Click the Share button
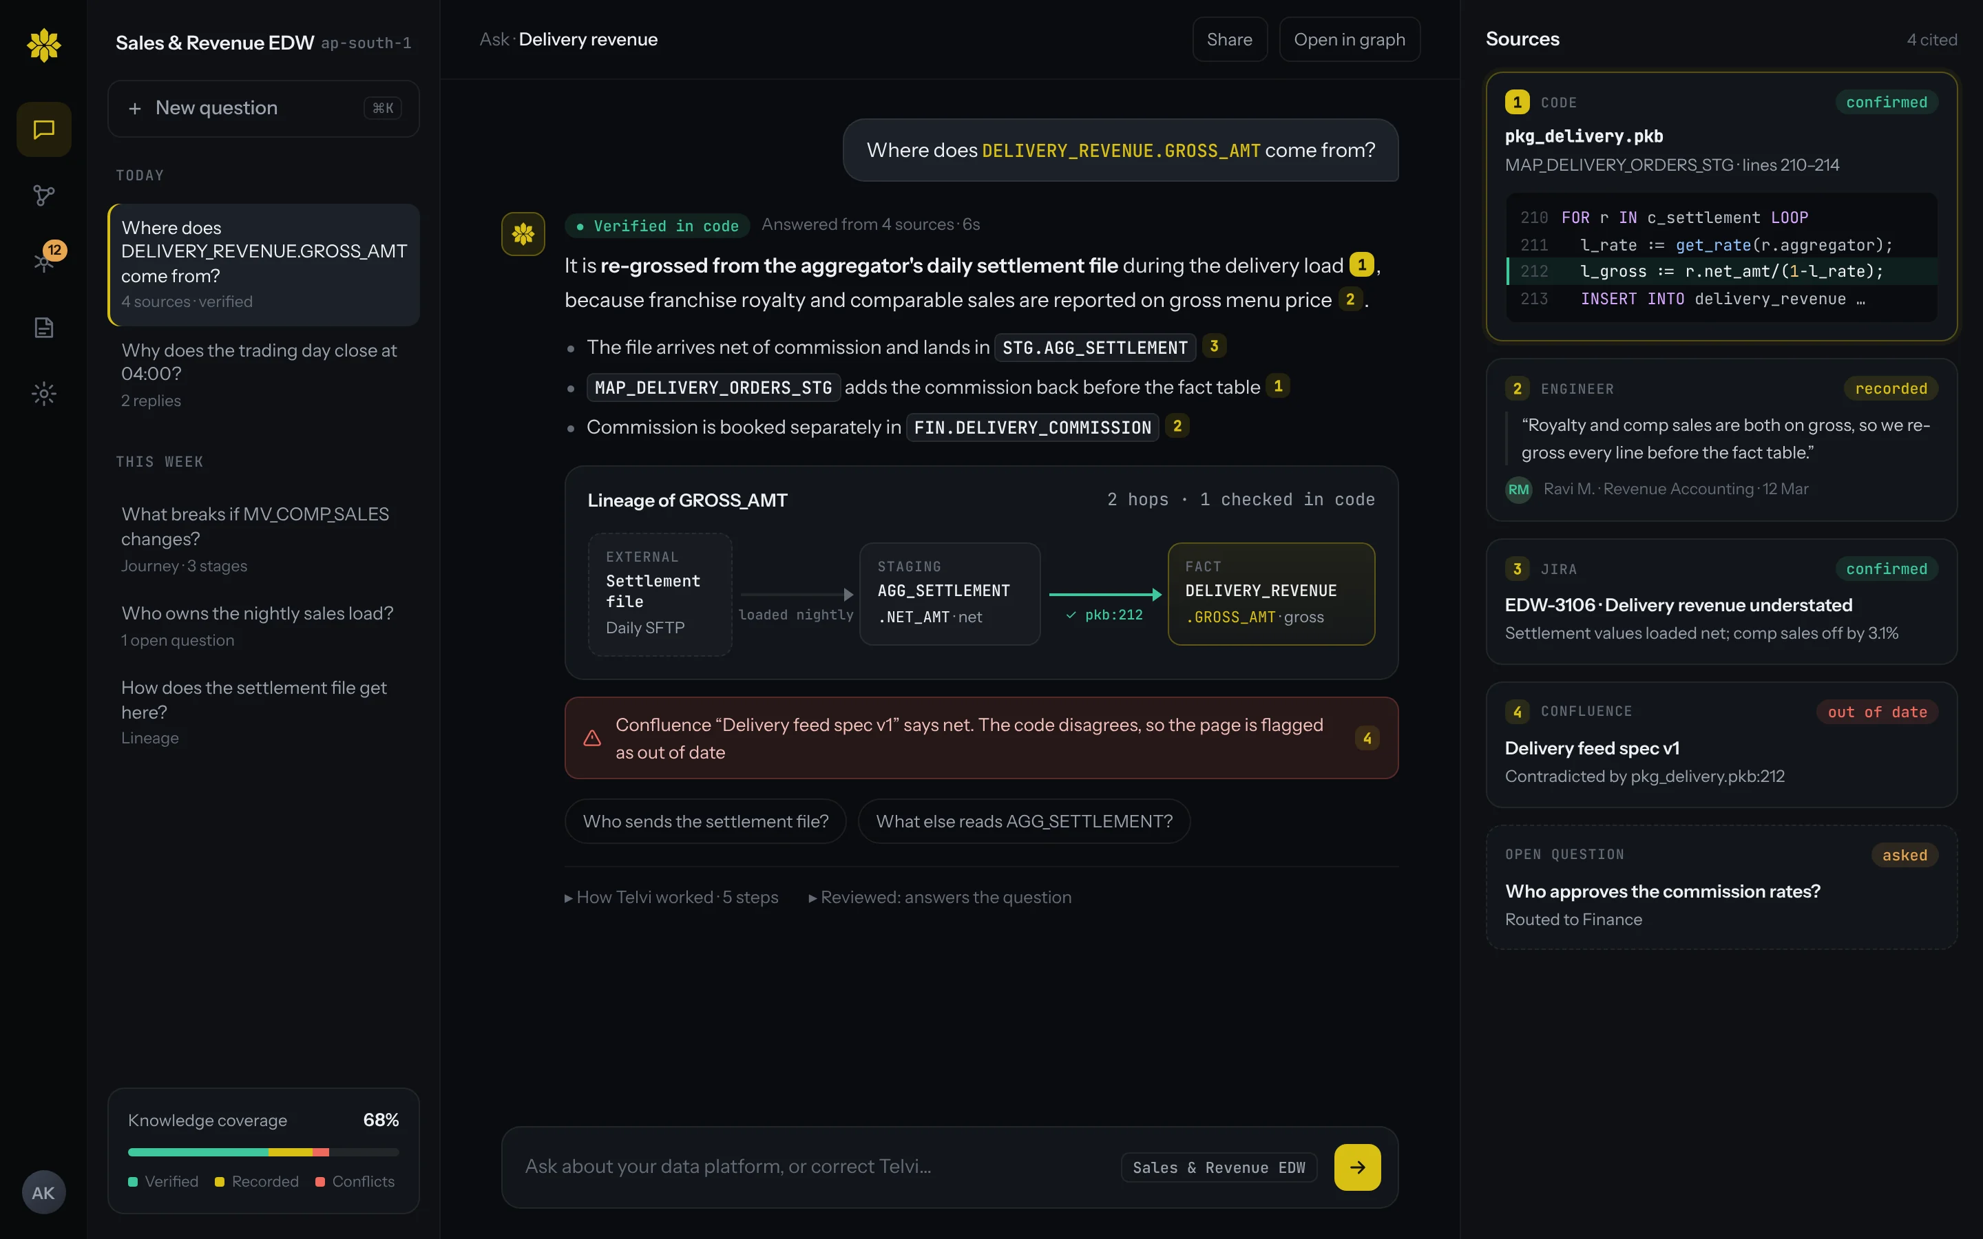The image size is (1983, 1239). 1229,39
